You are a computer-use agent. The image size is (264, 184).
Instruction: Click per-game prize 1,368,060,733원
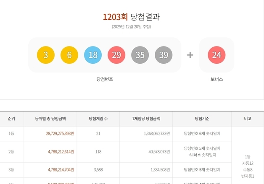coord(157,134)
